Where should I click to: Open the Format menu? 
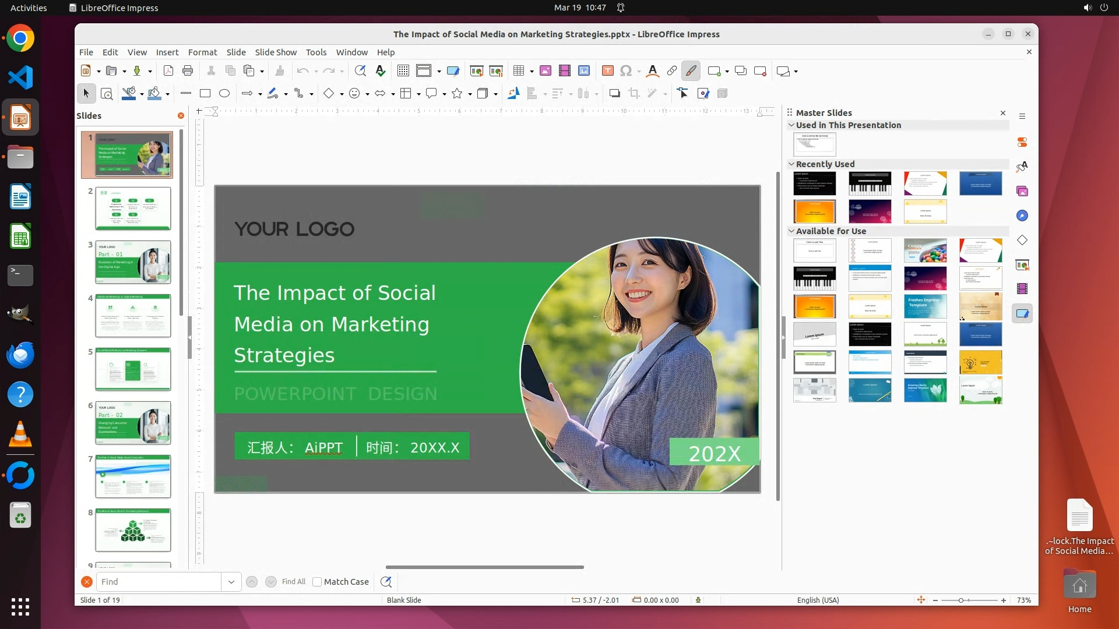(202, 52)
